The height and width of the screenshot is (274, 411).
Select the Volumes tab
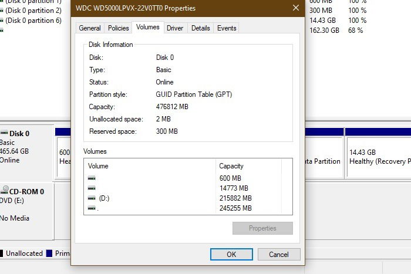(148, 27)
